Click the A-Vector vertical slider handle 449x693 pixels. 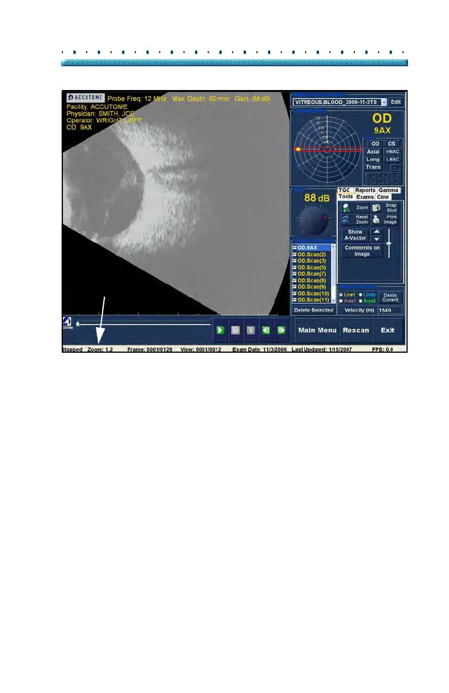[389, 243]
